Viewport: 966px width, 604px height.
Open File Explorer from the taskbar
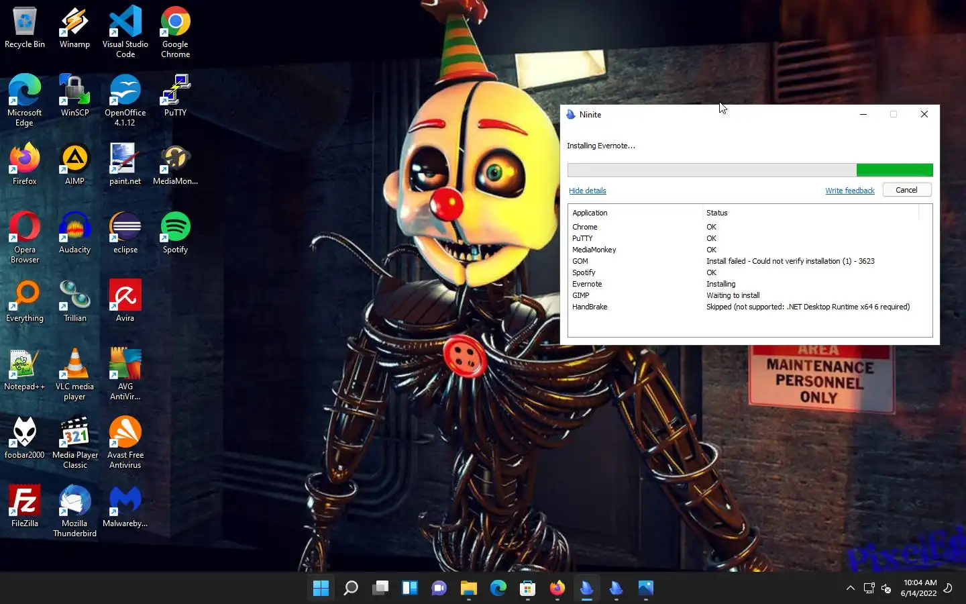click(469, 589)
